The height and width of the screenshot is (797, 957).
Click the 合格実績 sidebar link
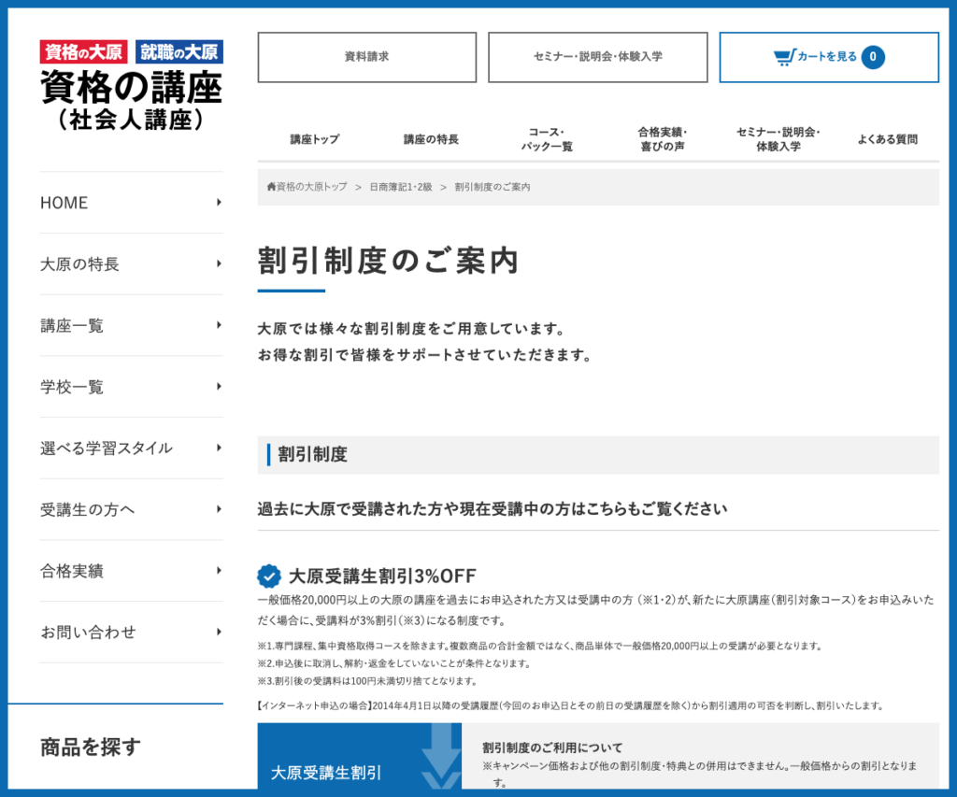(131, 571)
